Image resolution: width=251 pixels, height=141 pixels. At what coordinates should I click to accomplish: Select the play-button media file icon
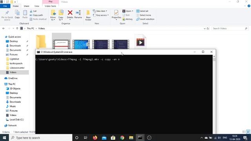pyautogui.click(x=140, y=42)
